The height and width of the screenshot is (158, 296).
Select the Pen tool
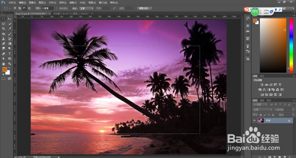pyautogui.click(x=4, y=54)
